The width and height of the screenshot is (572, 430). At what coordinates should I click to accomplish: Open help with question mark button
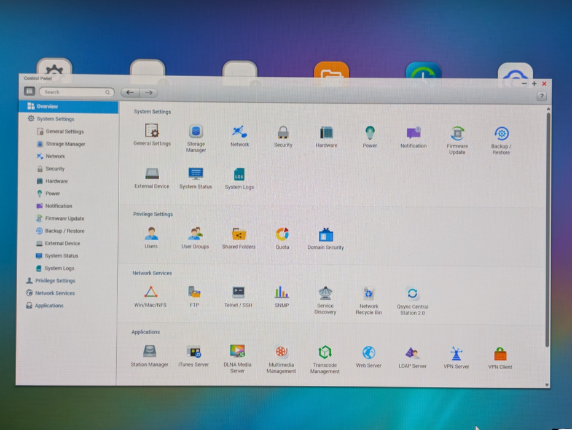click(x=542, y=96)
